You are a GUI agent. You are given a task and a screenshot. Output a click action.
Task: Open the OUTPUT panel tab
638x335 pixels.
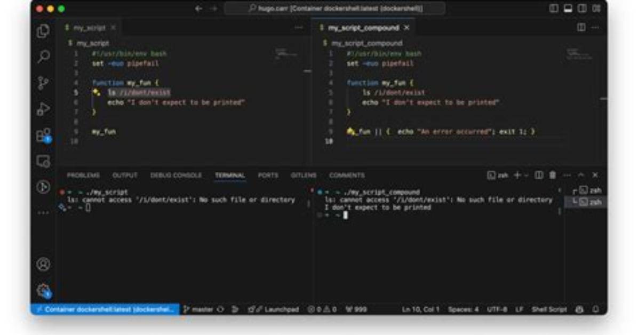point(125,175)
